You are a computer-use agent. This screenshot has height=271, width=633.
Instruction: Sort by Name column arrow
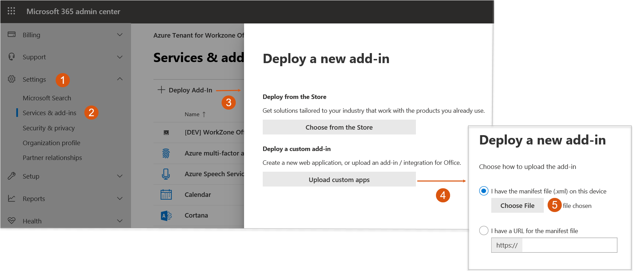[x=204, y=114]
